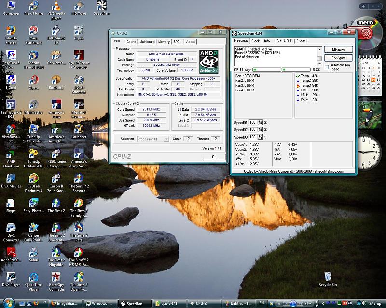Click the toucan slideshow gadget
Screen dimensions: 386x308
click(370, 115)
